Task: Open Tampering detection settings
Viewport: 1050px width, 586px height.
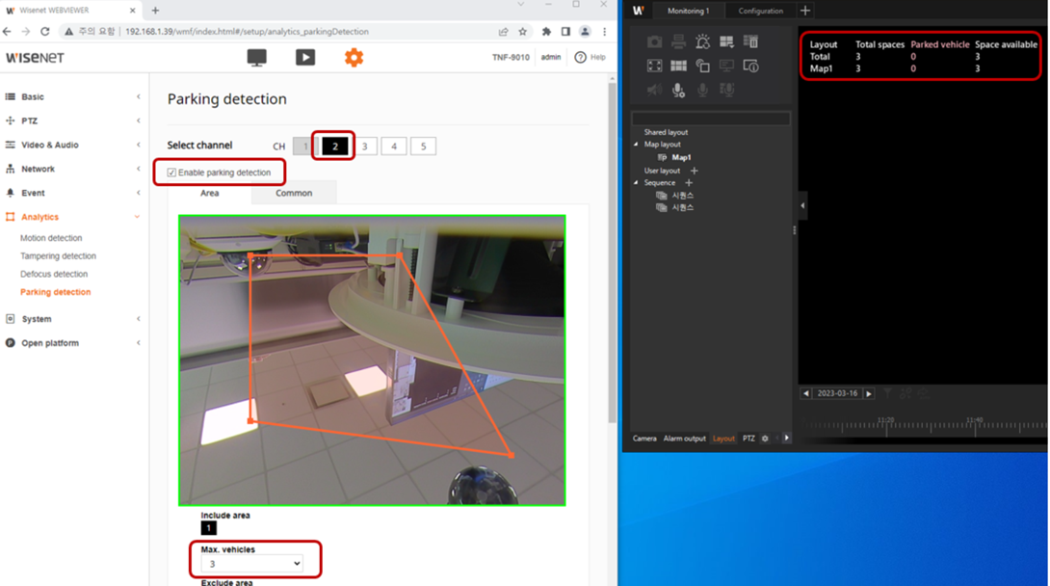Action: coord(59,256)
